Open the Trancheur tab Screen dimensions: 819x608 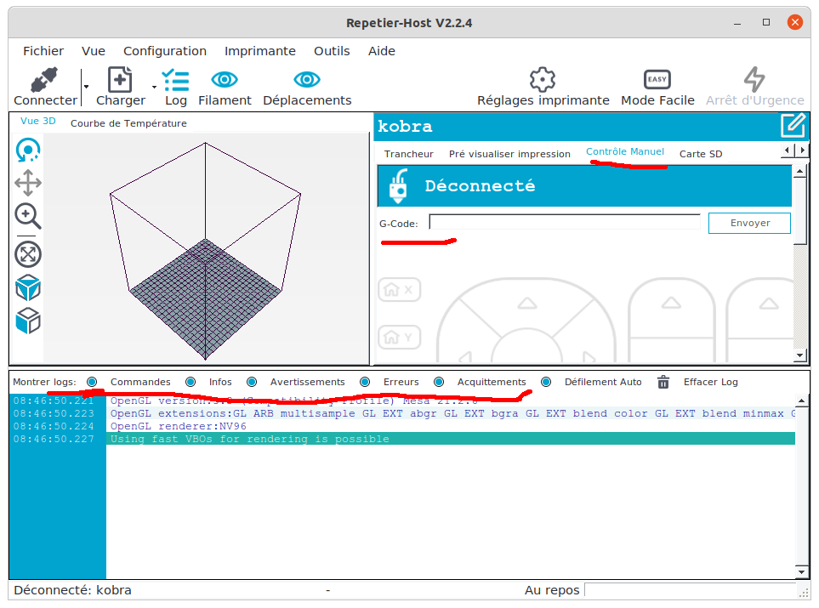(409, 154)
